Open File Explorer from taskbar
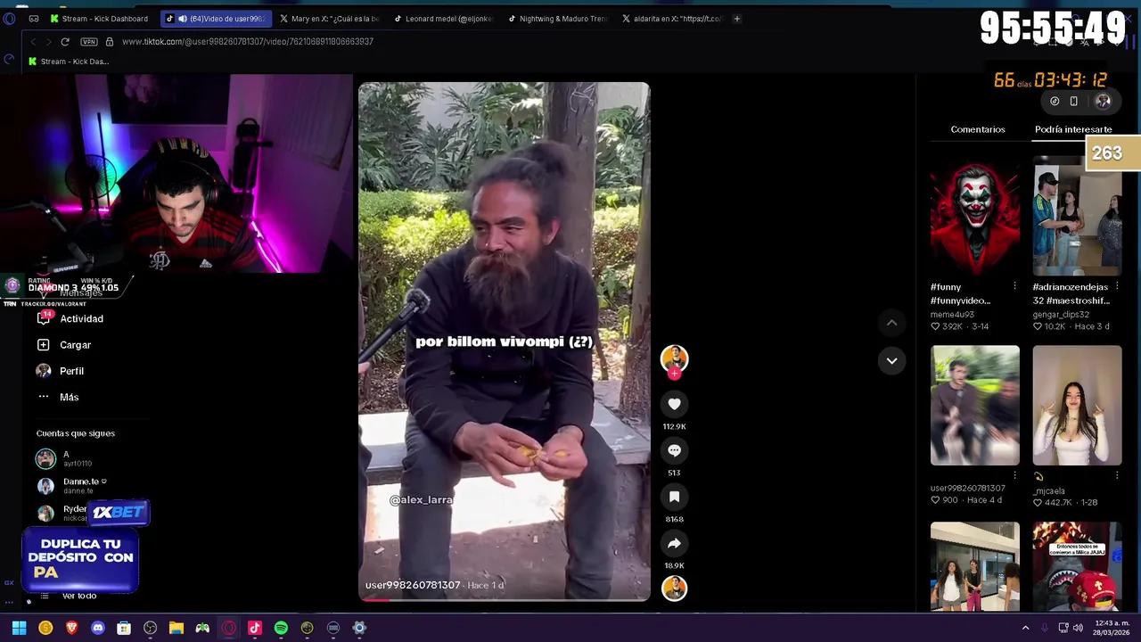Screen dimensions: 1141x642 176,628
